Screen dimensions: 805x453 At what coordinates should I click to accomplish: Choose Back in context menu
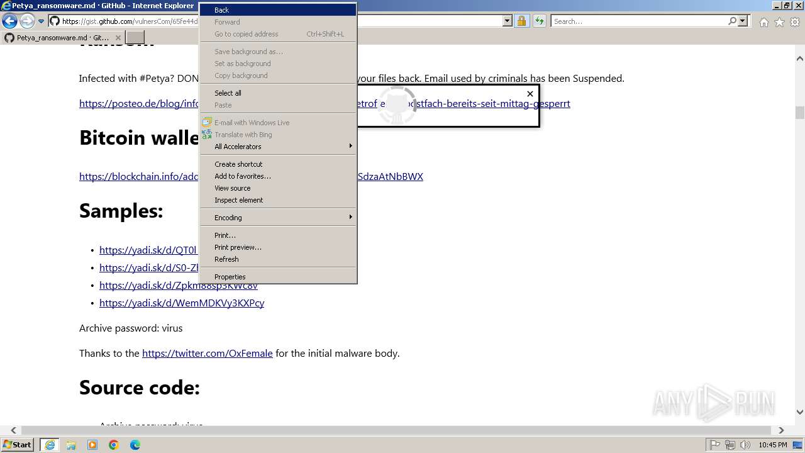coord(278,10)
